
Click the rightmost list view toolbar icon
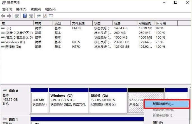coord(51,16)
